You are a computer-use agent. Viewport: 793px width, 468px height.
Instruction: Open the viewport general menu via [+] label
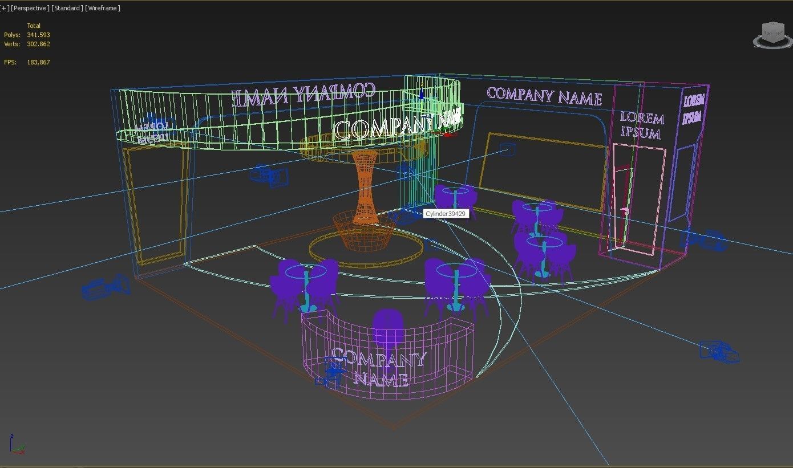pos(3,8)
